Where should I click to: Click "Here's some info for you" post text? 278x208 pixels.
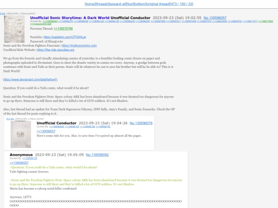click(89, 136)
